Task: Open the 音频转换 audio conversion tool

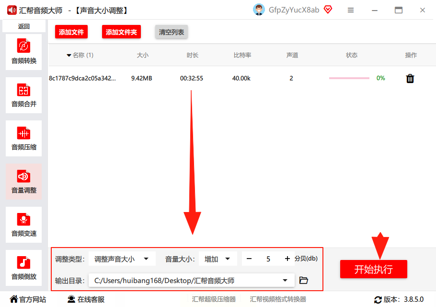Action: click(x=23, y=52)
